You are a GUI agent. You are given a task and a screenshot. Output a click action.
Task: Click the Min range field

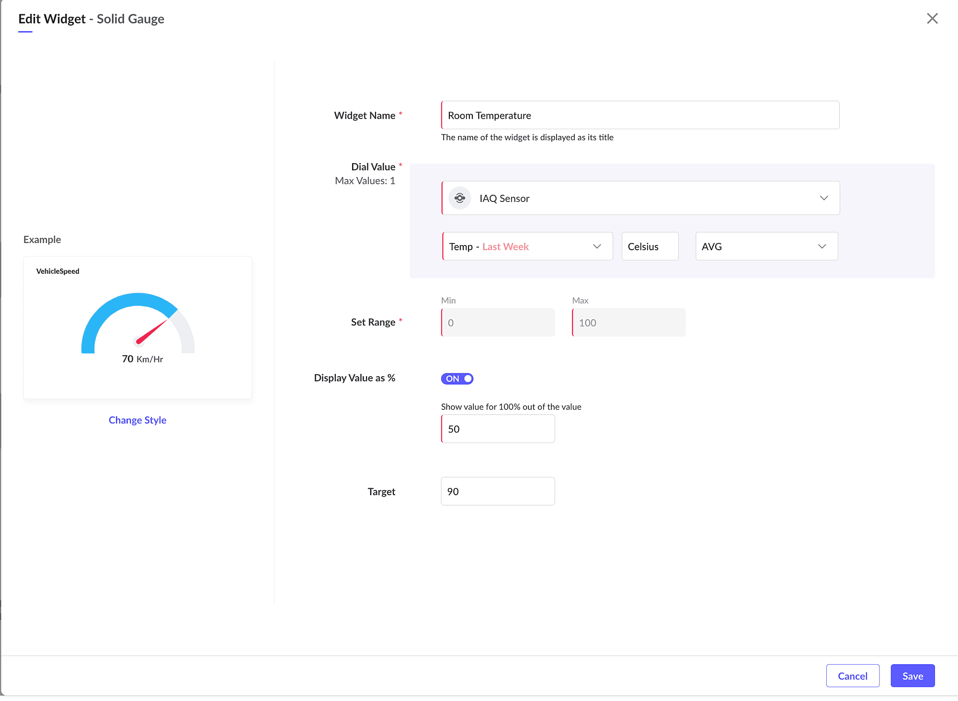(498, 323)
